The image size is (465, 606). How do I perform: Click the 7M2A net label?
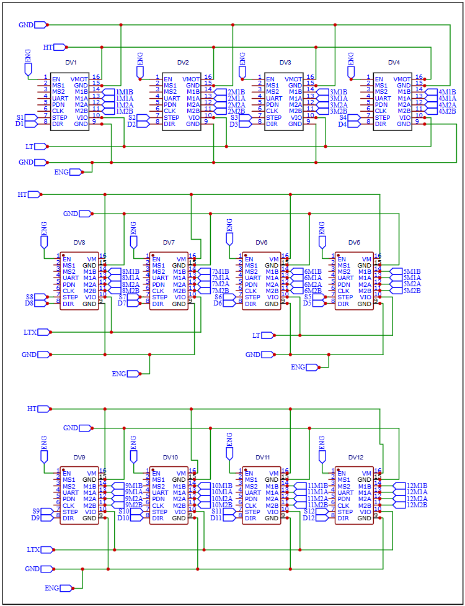[x=220, y=284]
